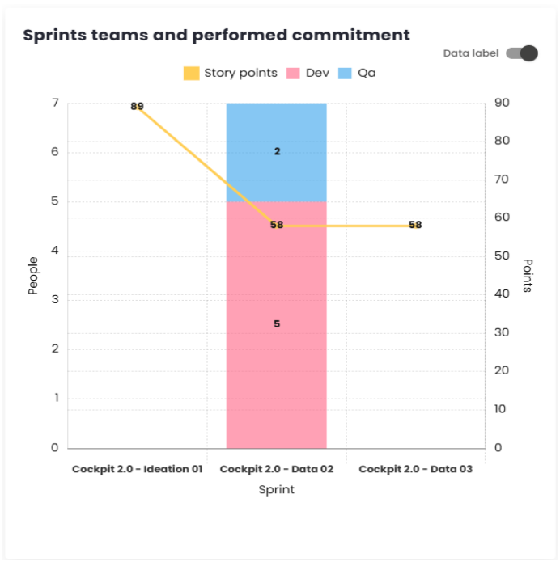Select Cockpit 2.0 - Data 02 axis label

277,469
